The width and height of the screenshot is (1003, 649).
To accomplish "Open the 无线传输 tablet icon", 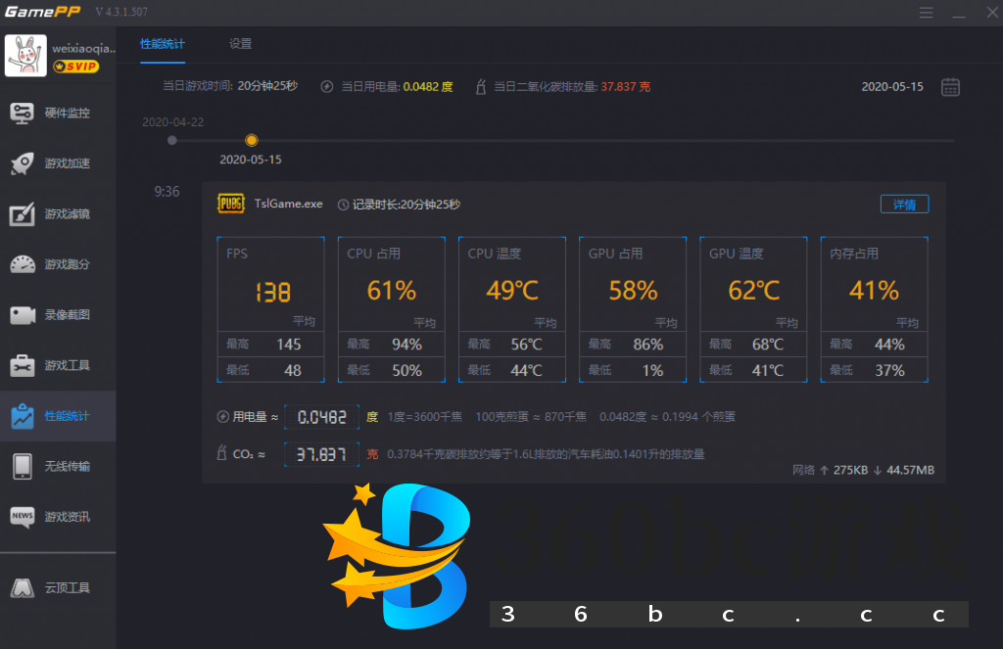I will click(23, 467).
